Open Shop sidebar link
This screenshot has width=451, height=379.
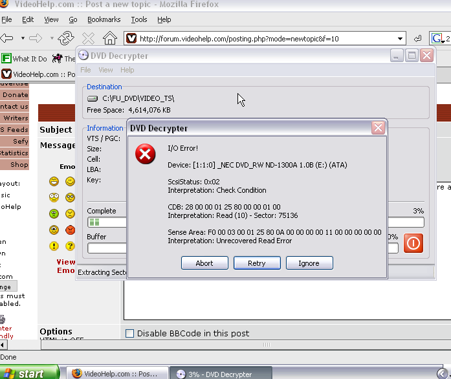click(x=19, y=164)
